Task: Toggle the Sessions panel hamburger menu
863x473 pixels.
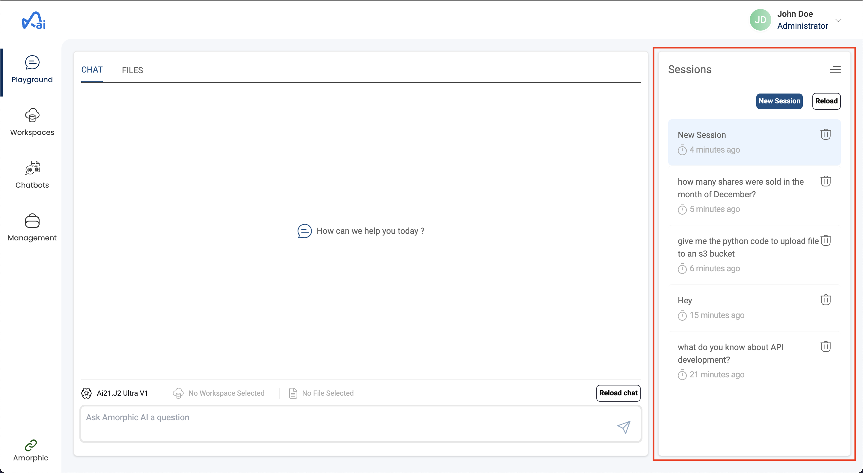Action: pyautogui.click(x=835, y=69)
